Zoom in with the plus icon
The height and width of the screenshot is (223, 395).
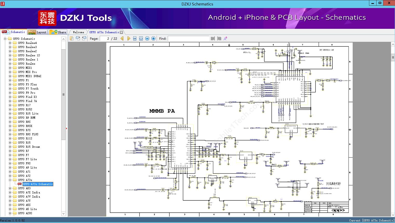pyautogui.click(x=153, y=38)
